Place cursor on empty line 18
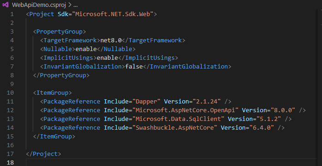The width and height of the screenshot is (322, 166). tap(171, 162)
